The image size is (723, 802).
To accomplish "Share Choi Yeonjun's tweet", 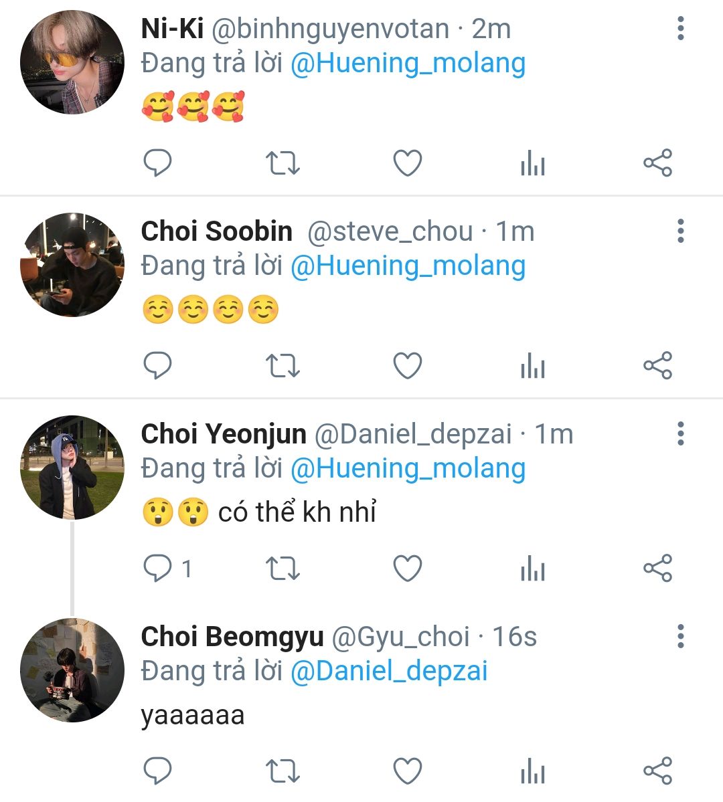I will [657, 569].
